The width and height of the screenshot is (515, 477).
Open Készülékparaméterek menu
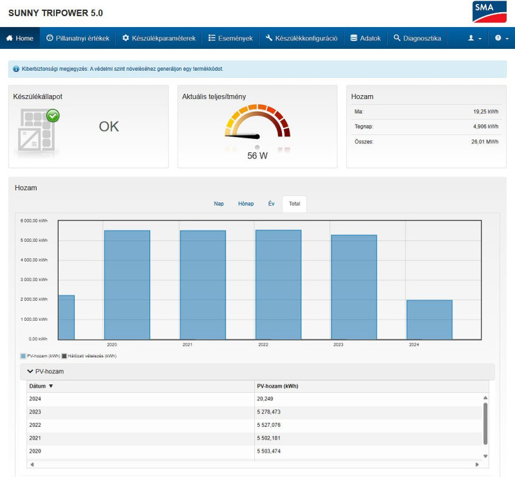click(x=159, y=38)
